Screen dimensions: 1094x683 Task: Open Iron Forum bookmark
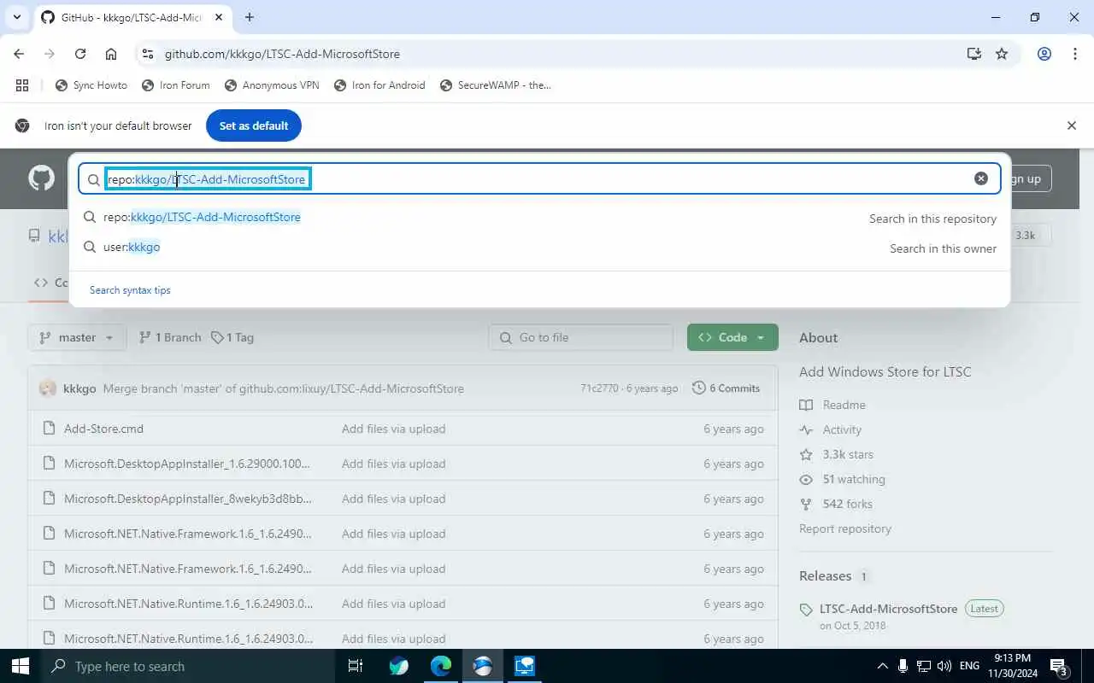pos(176,85)
